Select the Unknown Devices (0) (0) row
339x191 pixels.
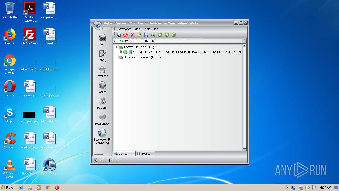coord(142,57)
